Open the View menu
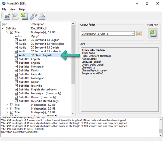 click(x=12, y=9)
